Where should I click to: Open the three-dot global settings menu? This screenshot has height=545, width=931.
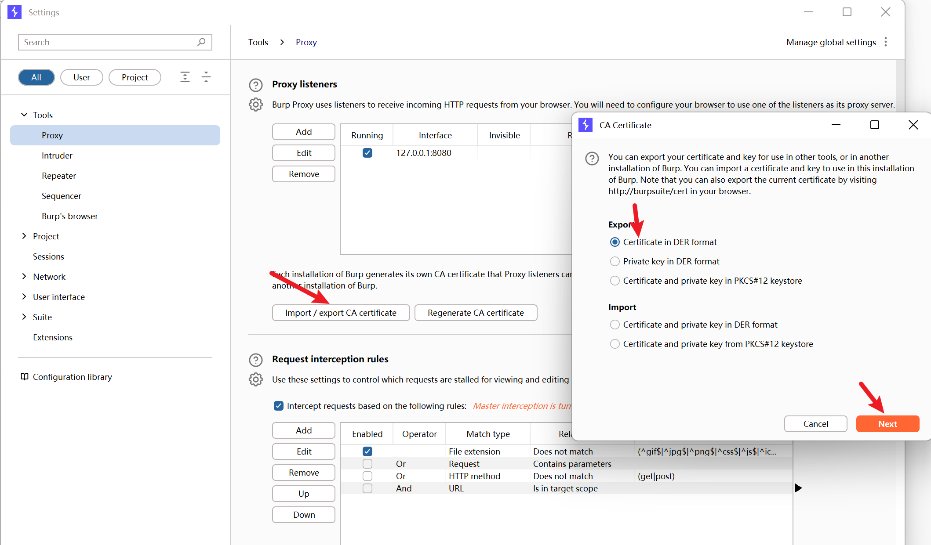point(886,42)
